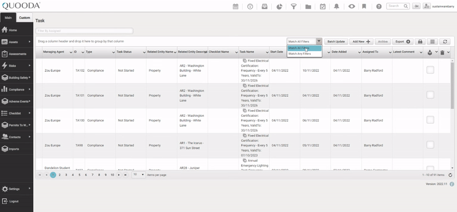
Task: Open the Risks sidebar menu
Action: coord(17,66)
